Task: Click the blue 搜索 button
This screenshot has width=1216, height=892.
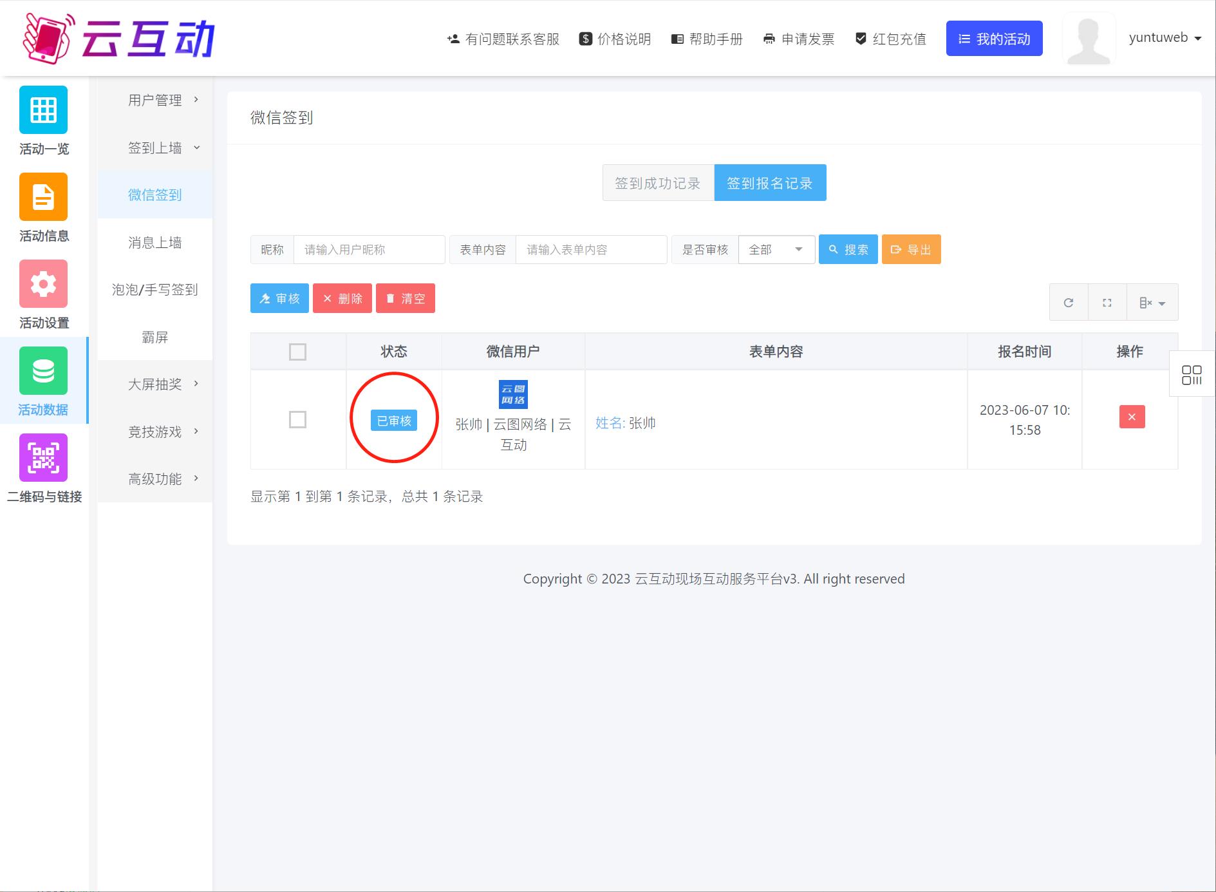Action: (848, 250)
